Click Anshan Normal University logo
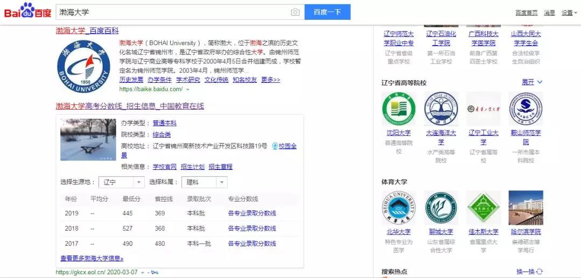The image size is (581, 278). [526, 109]
